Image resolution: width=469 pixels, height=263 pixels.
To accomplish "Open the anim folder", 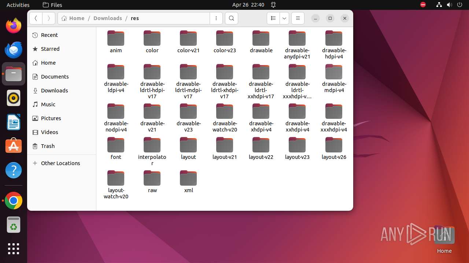I will click(x=116, y=42).
